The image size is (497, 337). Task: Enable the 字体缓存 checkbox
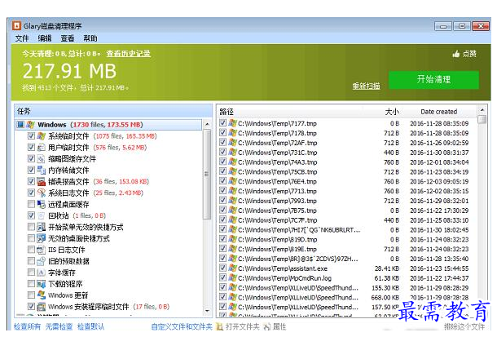tap(31, 273)
